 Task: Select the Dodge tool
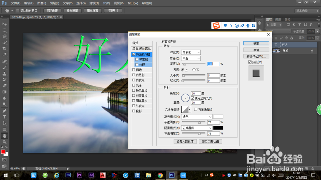(4, 104)
